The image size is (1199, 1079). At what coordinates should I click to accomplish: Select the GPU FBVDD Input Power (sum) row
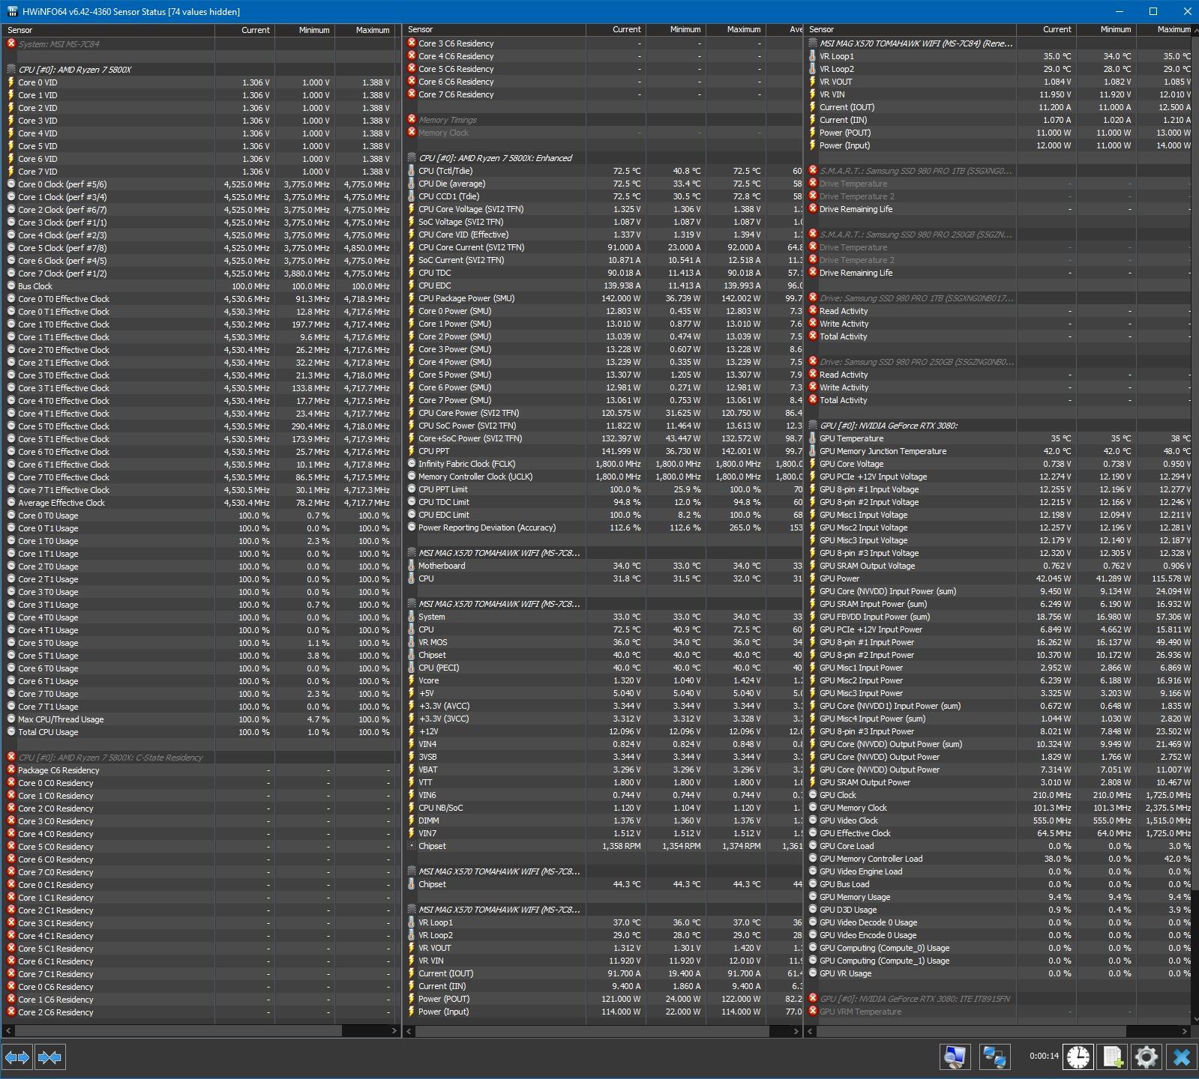coord(999,617)
